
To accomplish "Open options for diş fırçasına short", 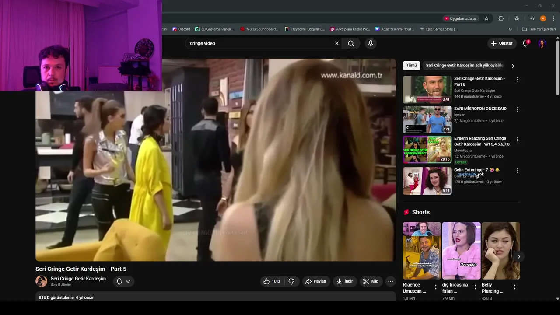I will coord(475,287).
